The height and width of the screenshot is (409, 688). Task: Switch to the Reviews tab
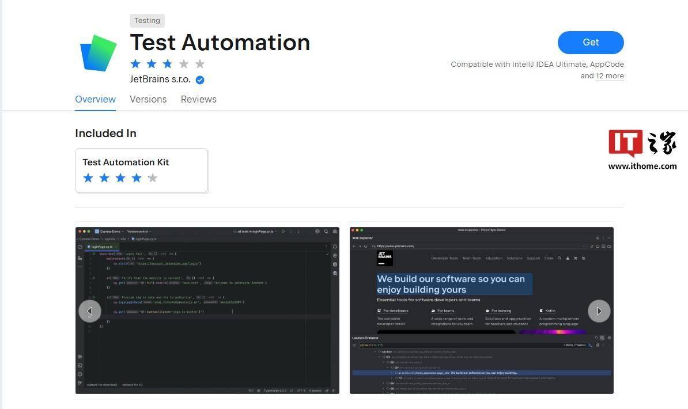click(x=198, y=99)
